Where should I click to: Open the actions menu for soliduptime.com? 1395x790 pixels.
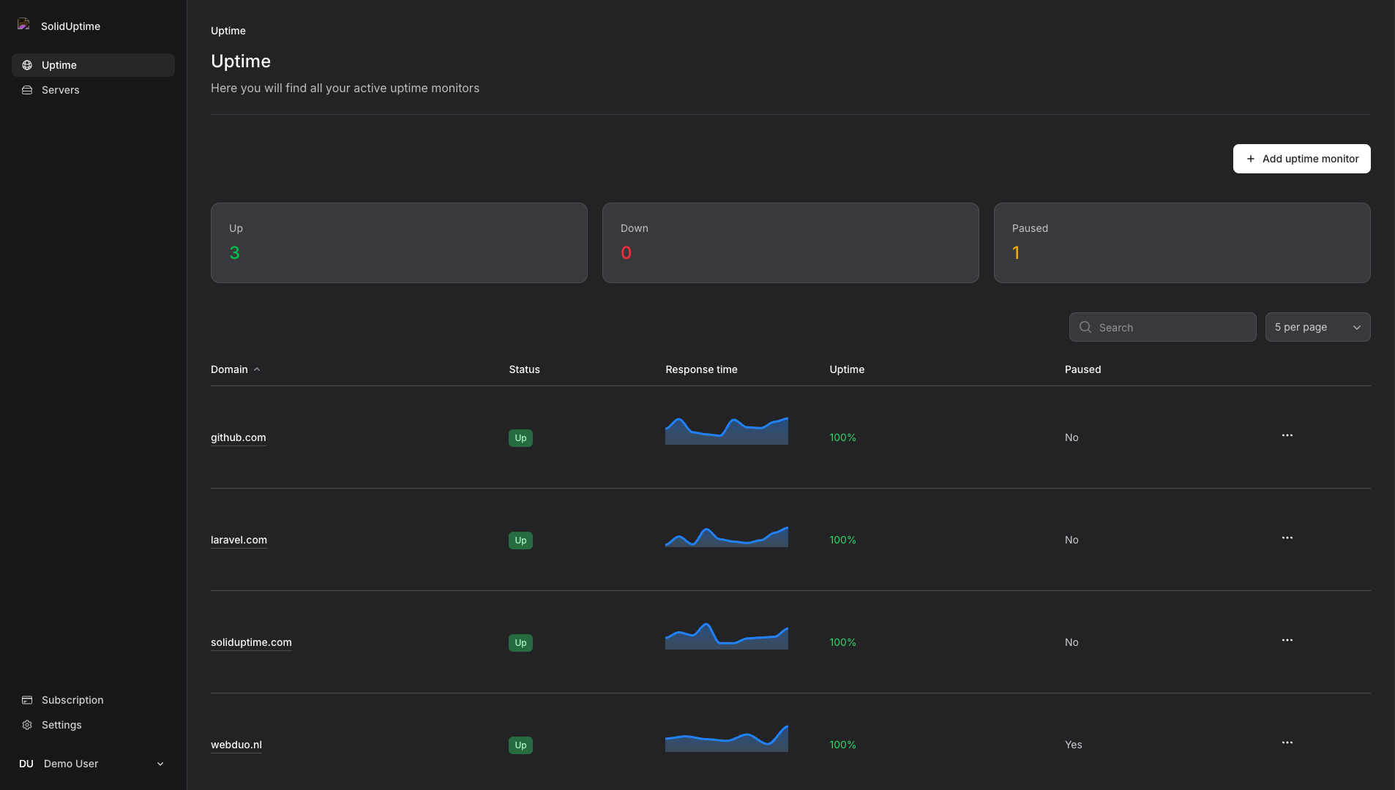[1287, 640]
